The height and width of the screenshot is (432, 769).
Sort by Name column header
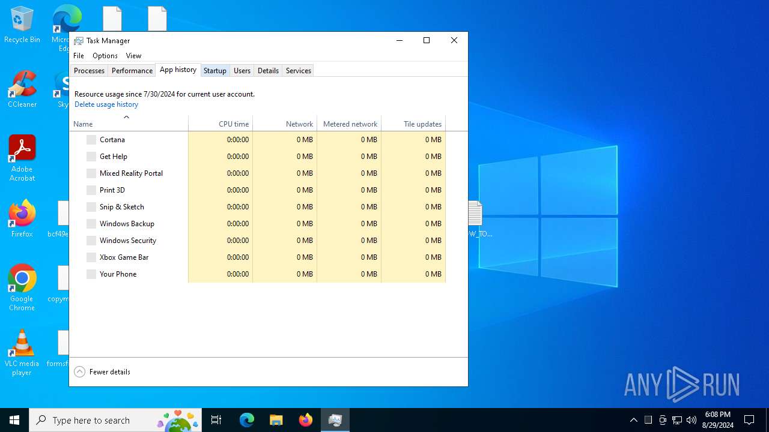click(x=129, y=124)
